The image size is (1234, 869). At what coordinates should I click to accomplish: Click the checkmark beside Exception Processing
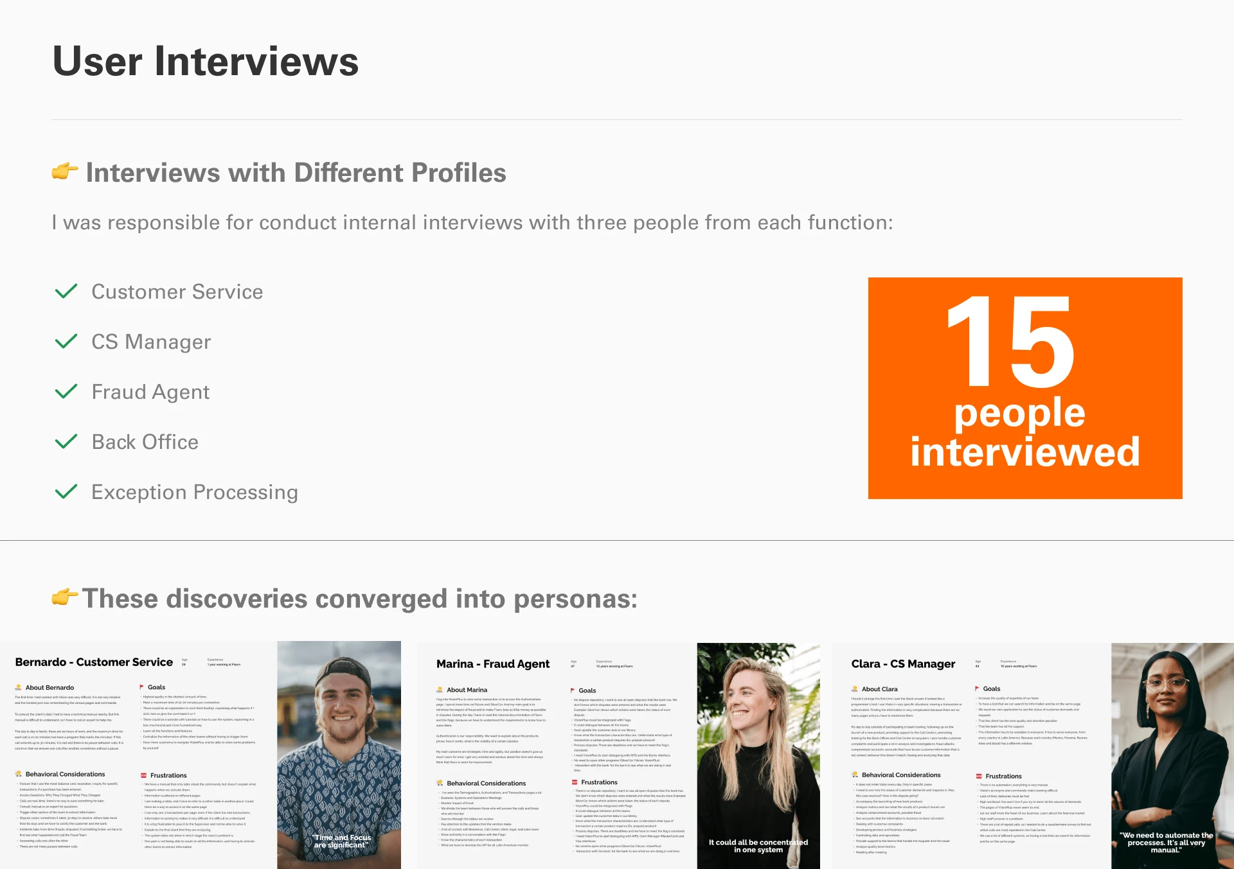click(66, 492)
